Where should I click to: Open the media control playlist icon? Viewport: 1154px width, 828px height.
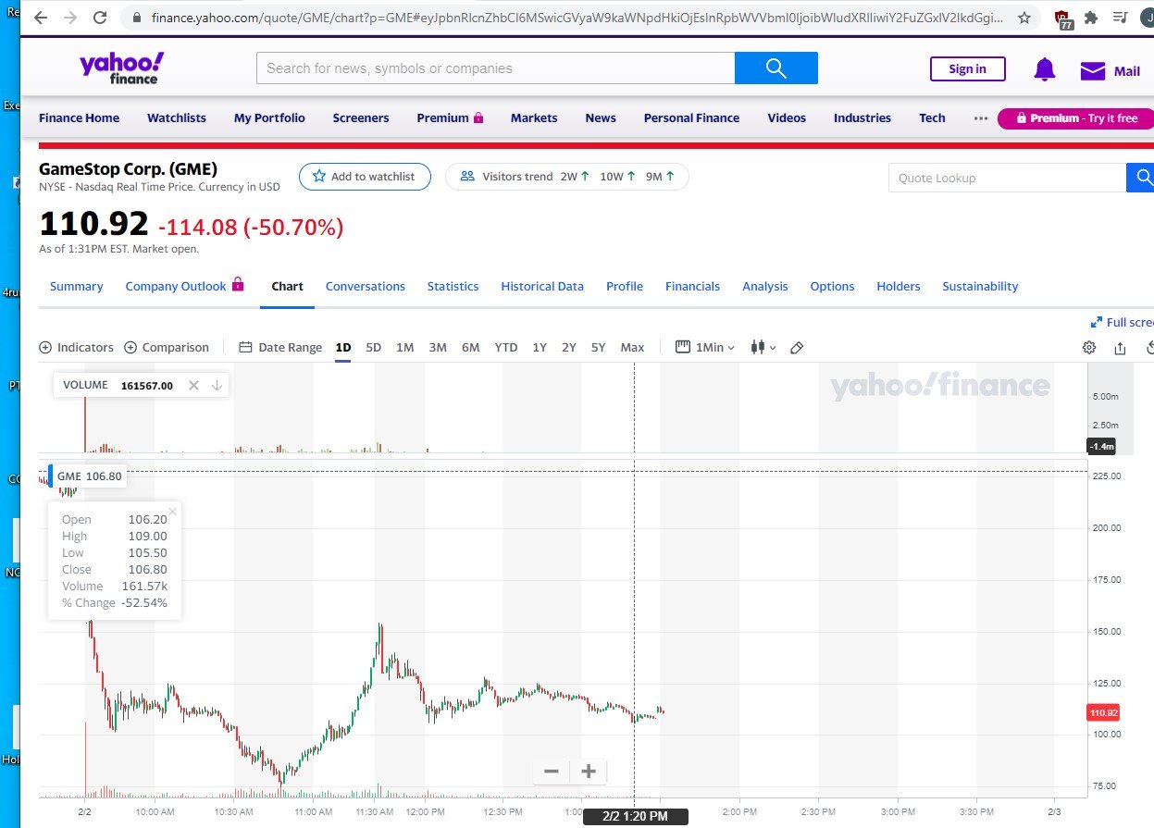pyautogui.click(x=1120, y=18)
